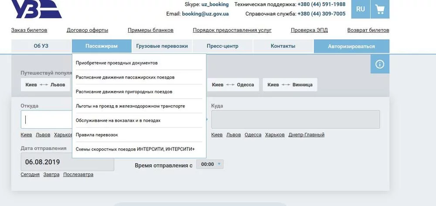The width and height of the screenshot is (436, 206).
Task: Open the Грузовые перевозки tab
Action: coord(162,46)
